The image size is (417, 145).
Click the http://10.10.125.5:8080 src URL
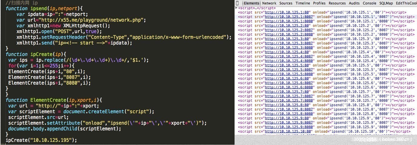289,74
